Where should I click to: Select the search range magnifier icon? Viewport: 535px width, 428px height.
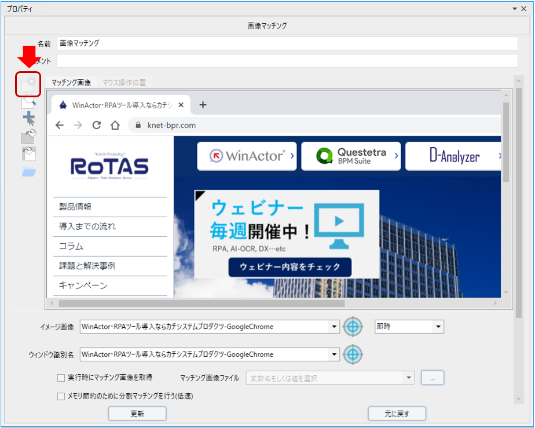29,101
